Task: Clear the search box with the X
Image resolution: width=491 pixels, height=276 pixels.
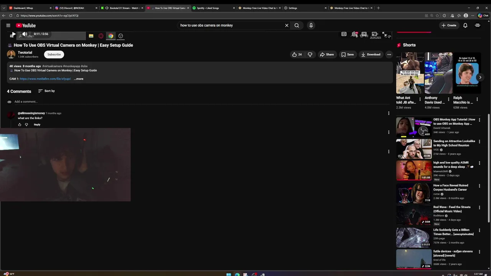Action: [x=287, y=25]
